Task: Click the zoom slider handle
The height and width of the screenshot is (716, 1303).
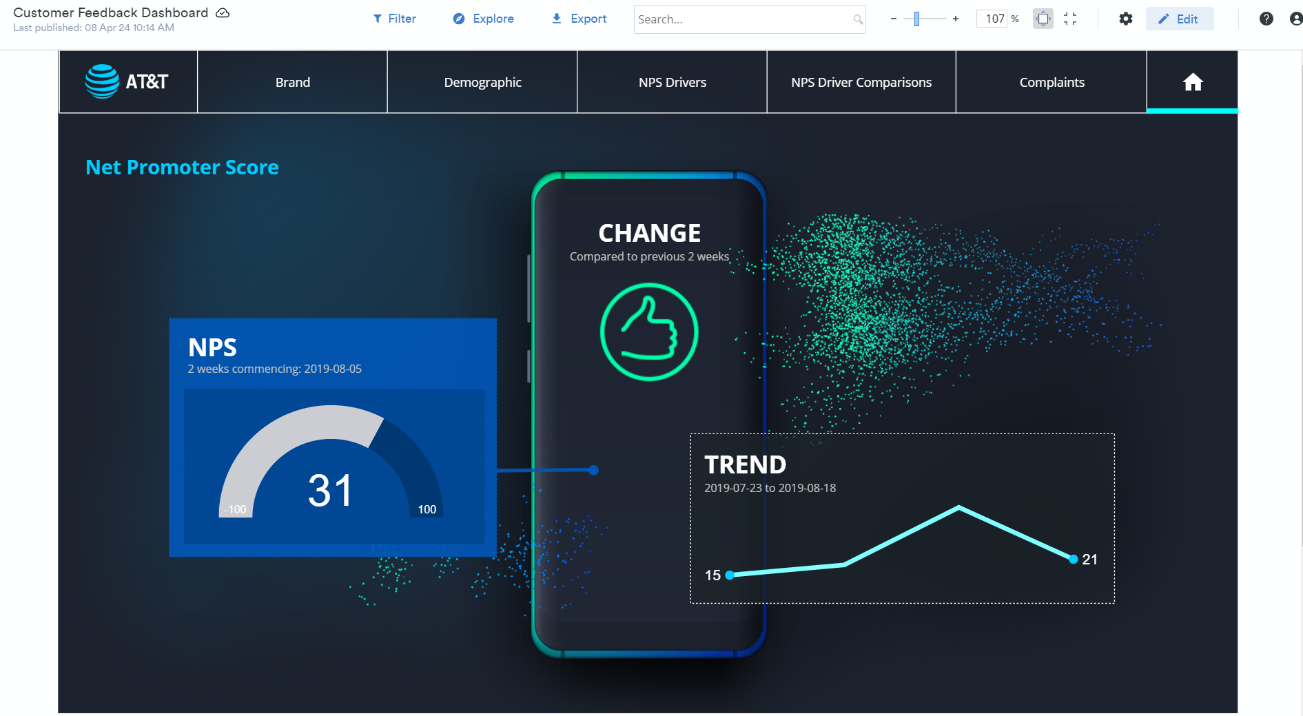Action: click(916, 19)
